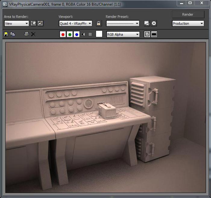The width and height of the screenshot is (211, 198).
Task: Open the RGB Alpha channel dropdown
Action: 123,34
